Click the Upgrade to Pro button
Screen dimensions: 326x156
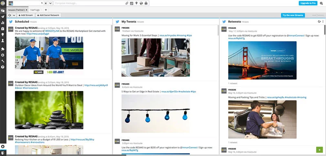click(308, 3)
